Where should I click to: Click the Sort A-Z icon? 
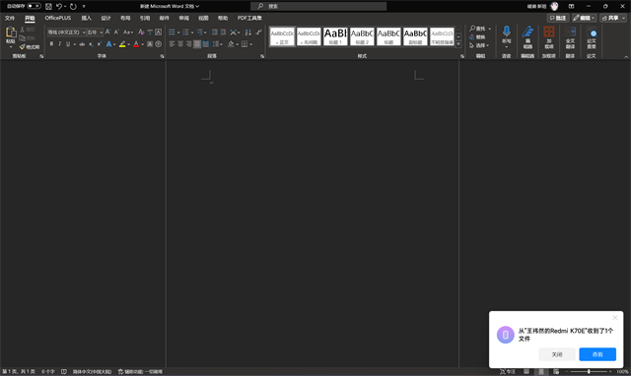click(x=247, y=32)
